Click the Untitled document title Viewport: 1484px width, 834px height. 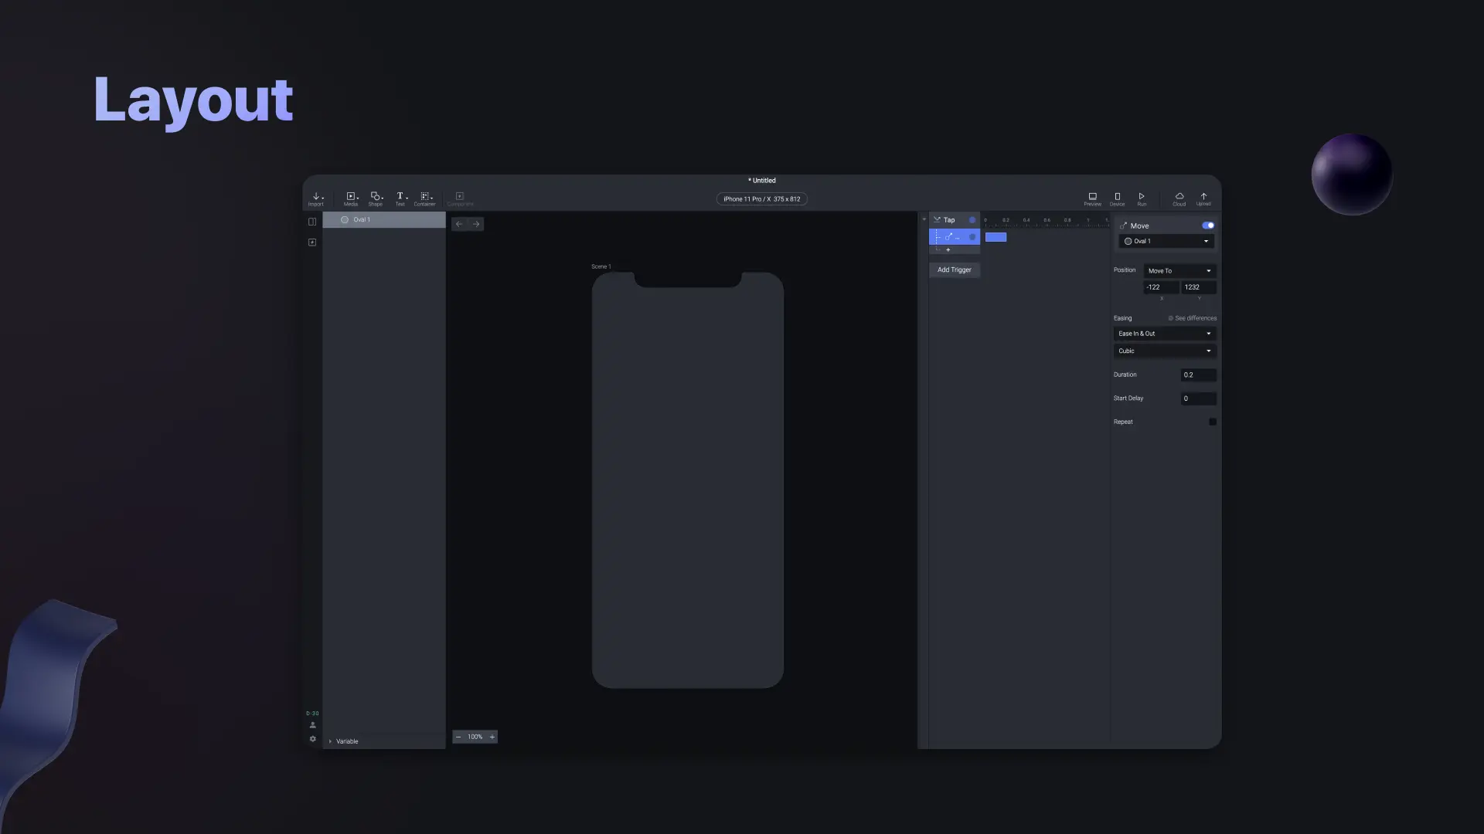(x=762, y=181)
